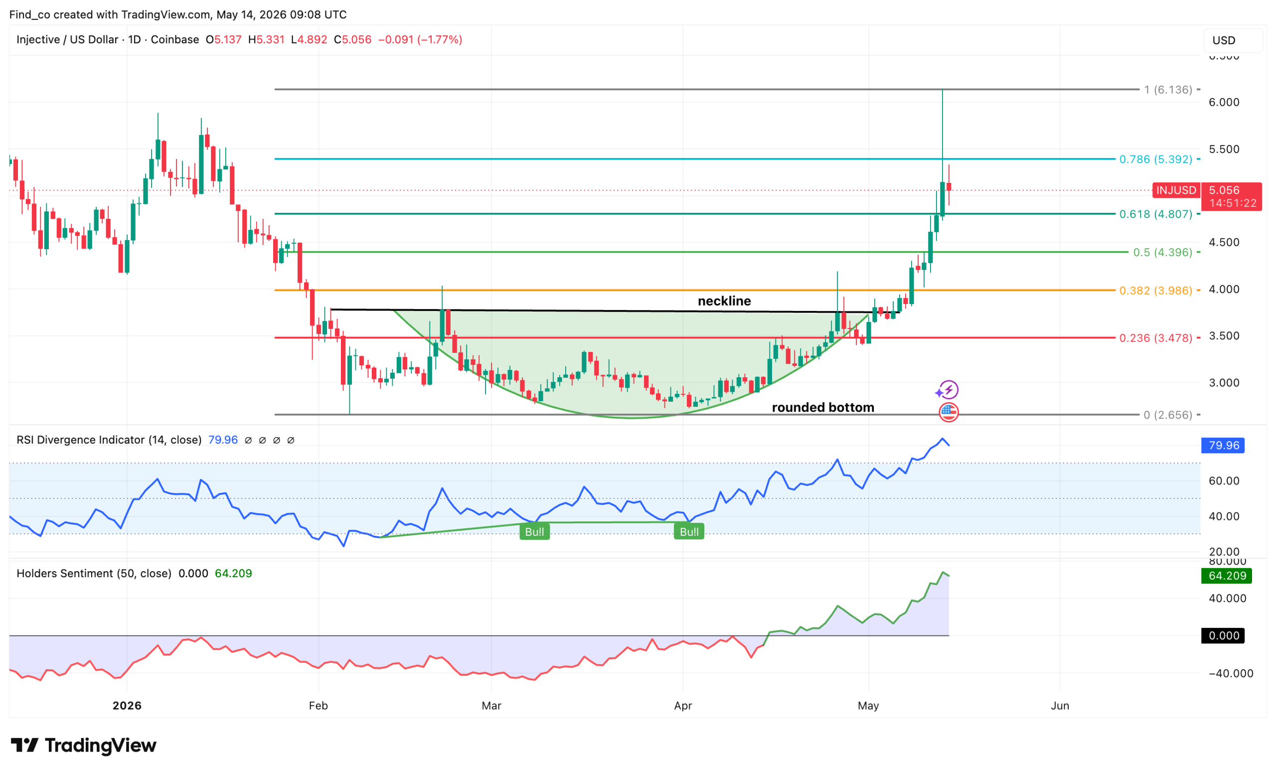
Task: Click the 2026 date axis label
Action: (x=127, y=705)
